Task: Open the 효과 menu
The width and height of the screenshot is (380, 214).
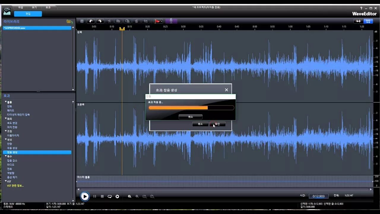Action: 48,7
